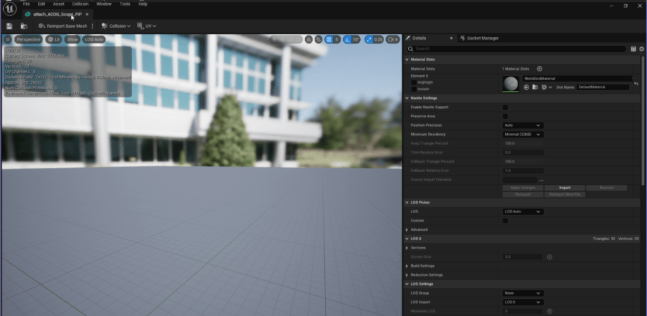The width and height of the screenshot is (647, 316).
Task: Enable the Nanite Support checkbox
Action: [x=505, y=107]
